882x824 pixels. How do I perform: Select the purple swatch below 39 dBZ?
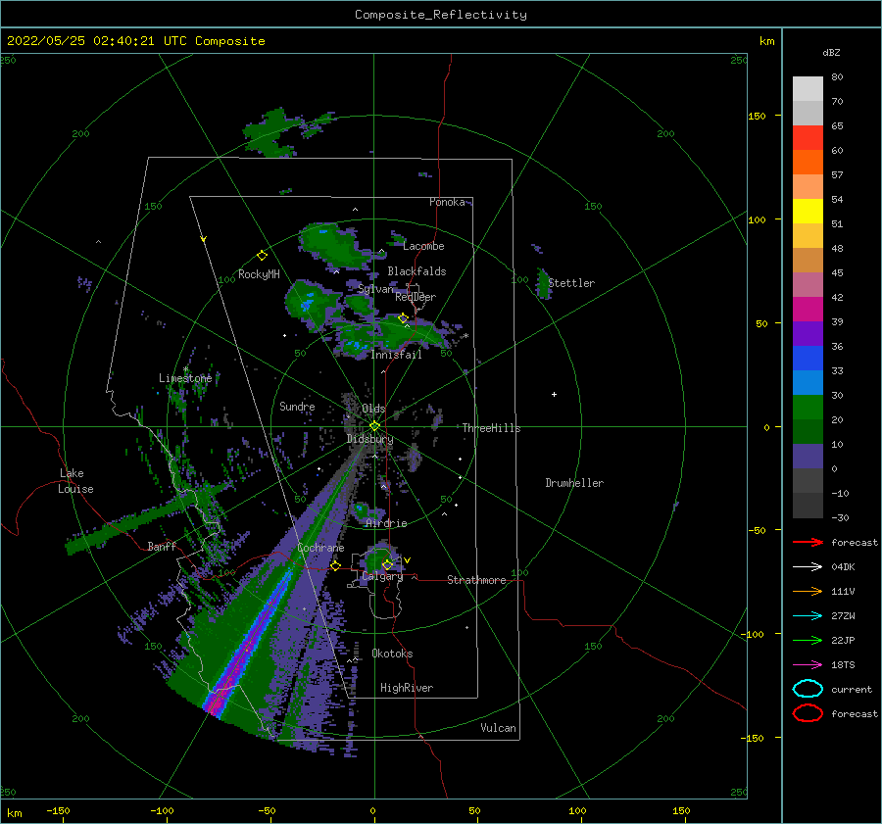click(808, 334)
